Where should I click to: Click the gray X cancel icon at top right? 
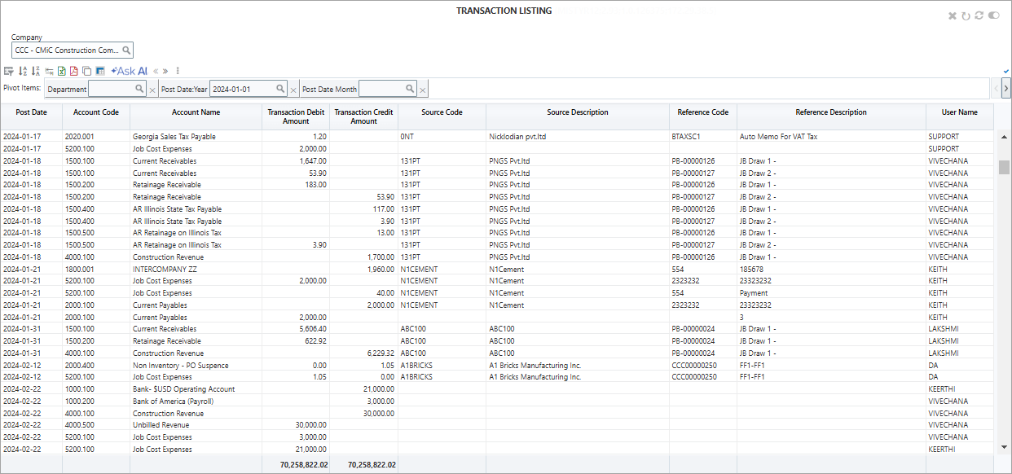pyautogui.click(x=953, y=15)
